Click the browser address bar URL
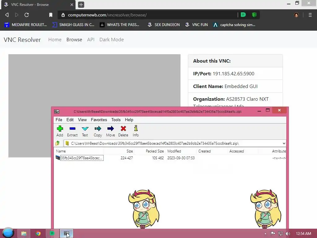317x238 pixels. 107,15
